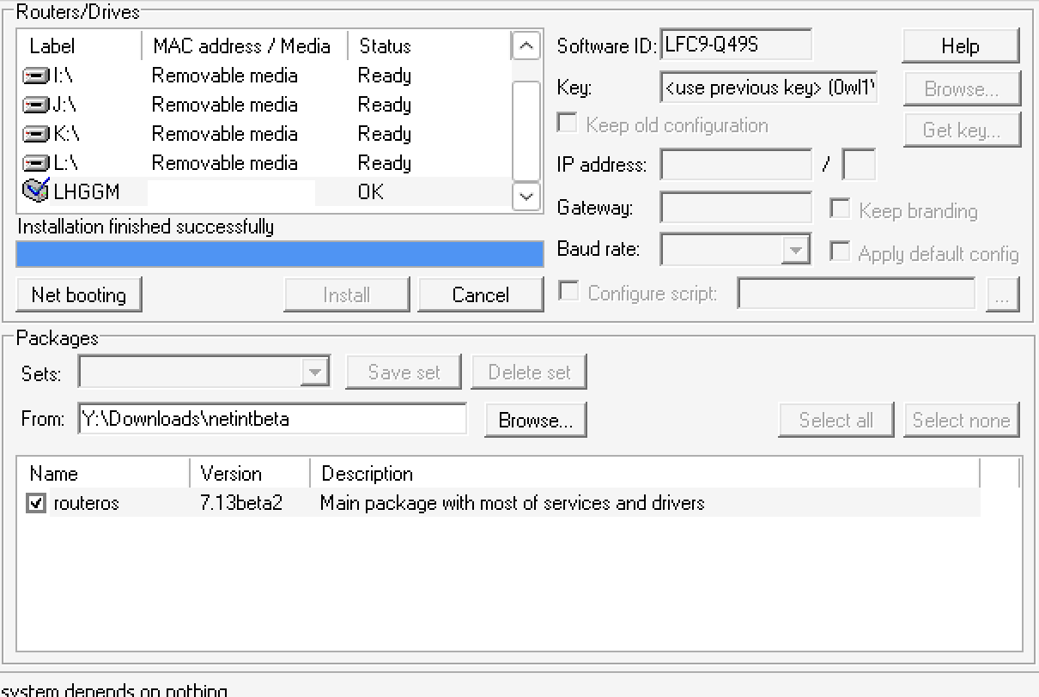Click the From path input field

(270, 419)
